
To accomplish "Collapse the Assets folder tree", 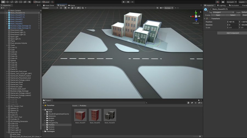I will (43, 110).
